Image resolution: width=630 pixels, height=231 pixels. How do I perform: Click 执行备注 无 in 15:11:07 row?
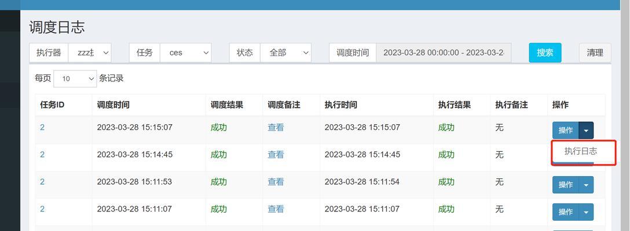pos(499,209)
